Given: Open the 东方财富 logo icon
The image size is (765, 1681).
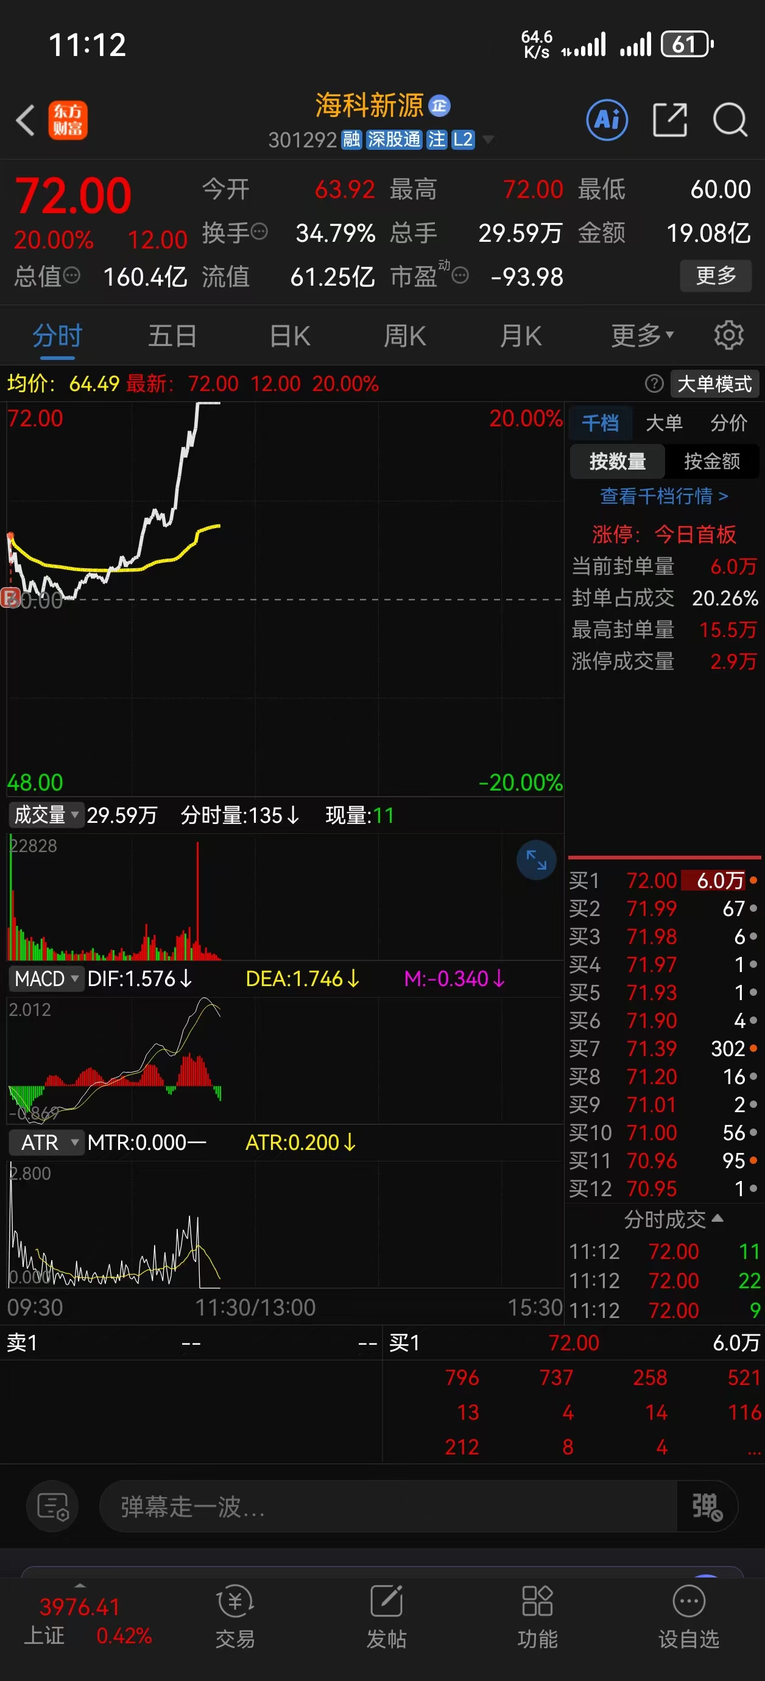Looking at the screenshot, I should tap(67, 120).
